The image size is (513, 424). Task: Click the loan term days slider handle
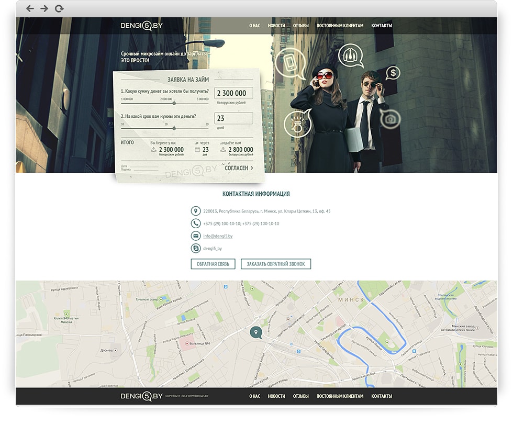click(x=166, y=128)
